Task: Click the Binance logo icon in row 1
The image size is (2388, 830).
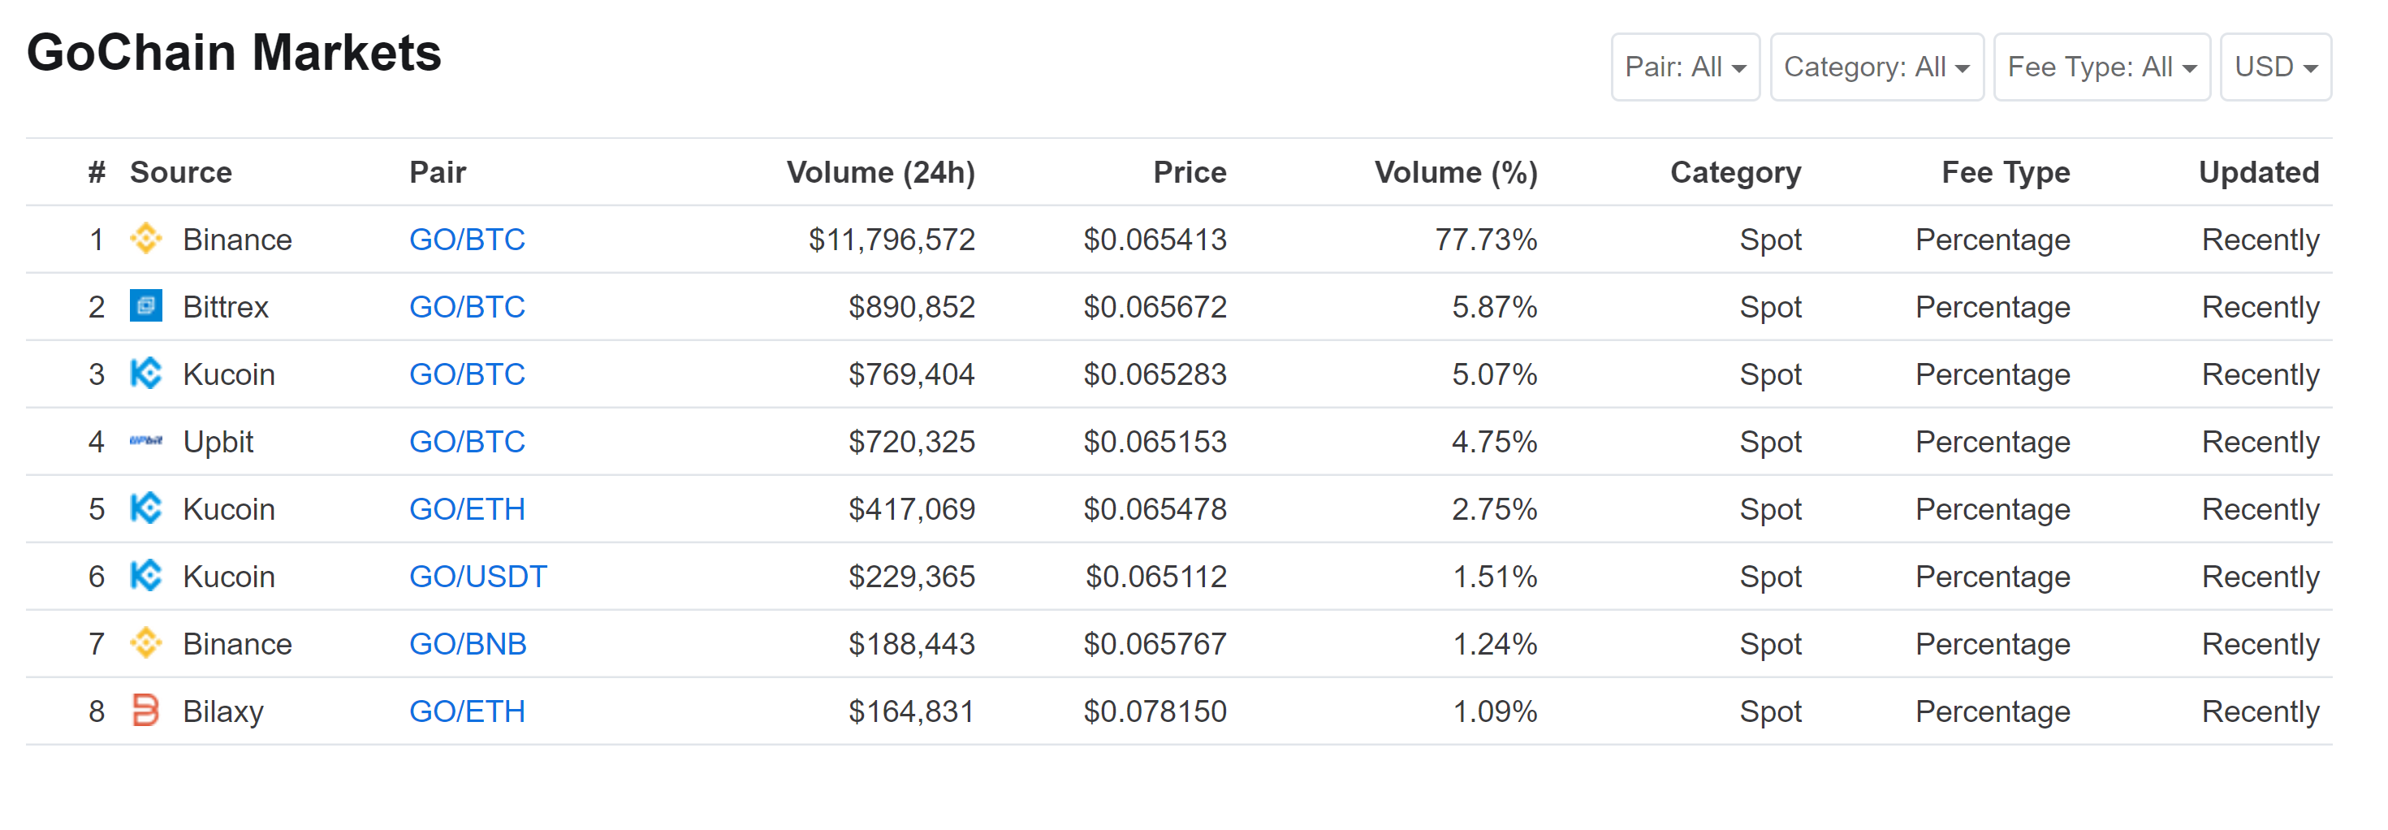Action: [145, 240]
